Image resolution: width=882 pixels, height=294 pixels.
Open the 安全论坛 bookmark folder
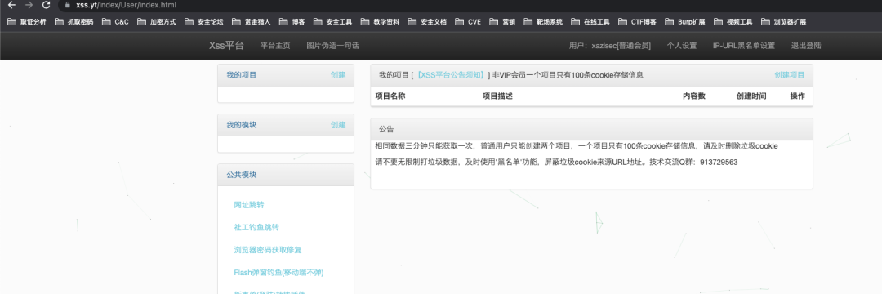pos(203,22)
